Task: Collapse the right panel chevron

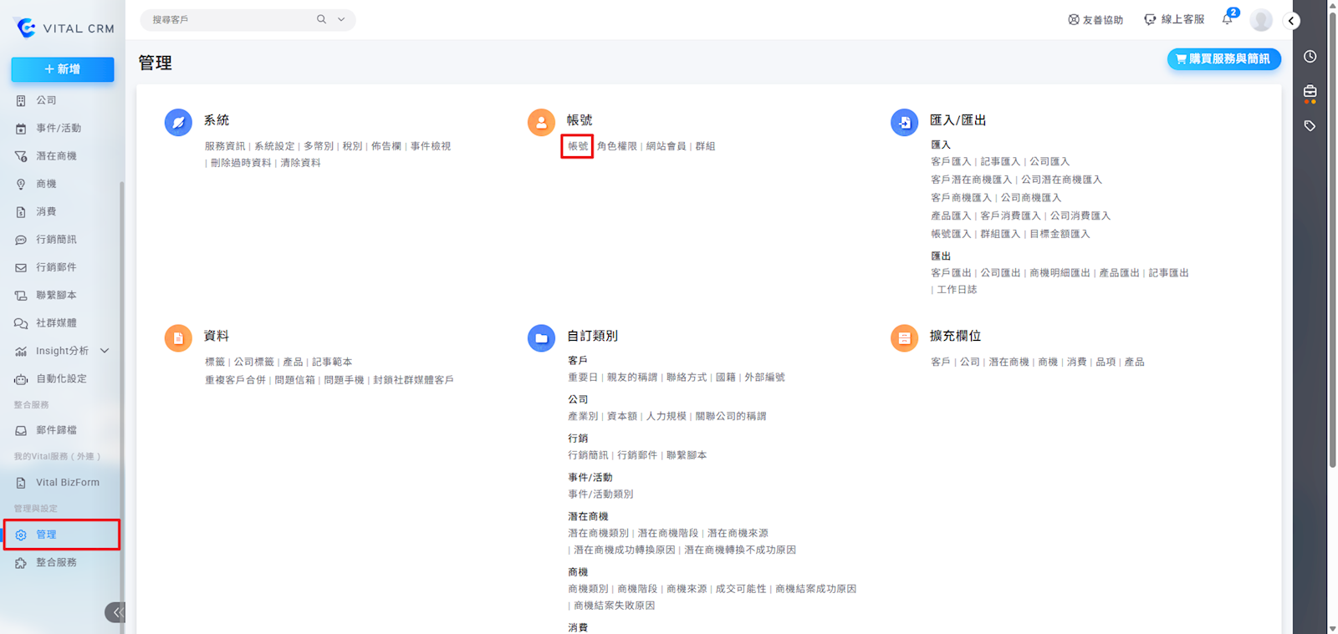Action: tap(1292, 21)
